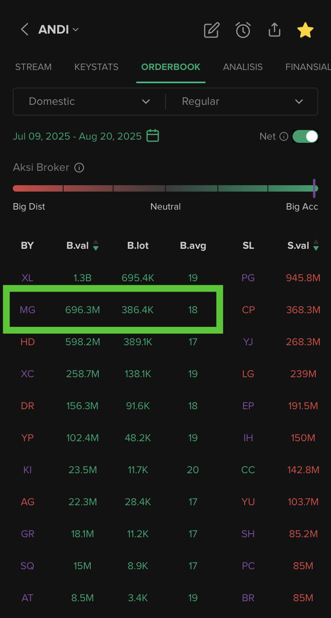Tap the share icon
331x618 pixels.
pyautogui.click(x=274, y=30)
